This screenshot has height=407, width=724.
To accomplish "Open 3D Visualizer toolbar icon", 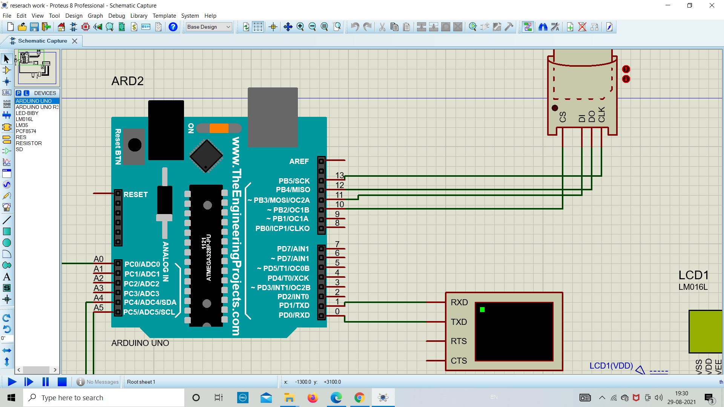I will (98, 27).
